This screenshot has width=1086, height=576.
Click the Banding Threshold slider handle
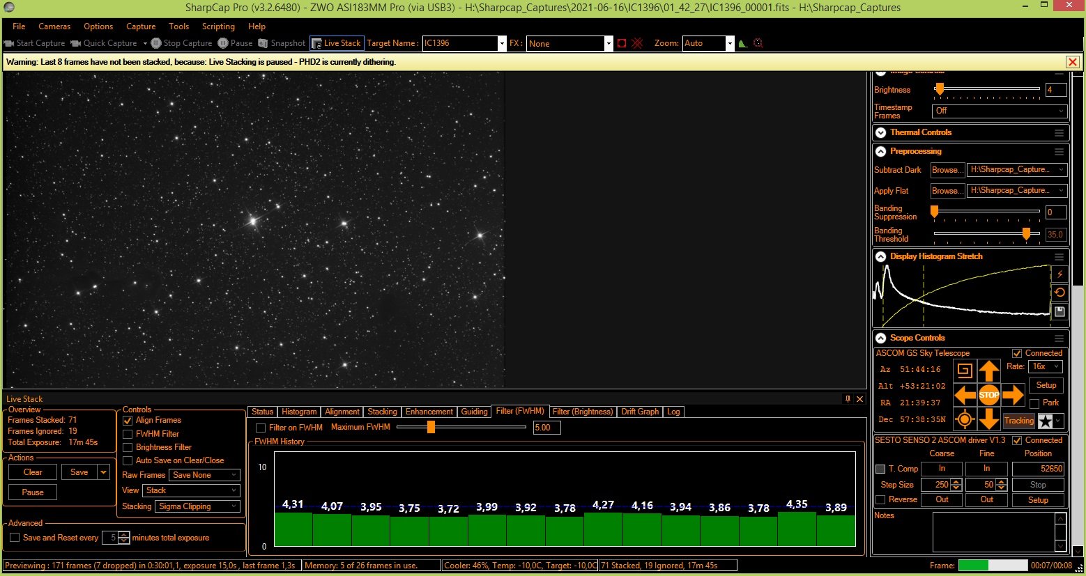point(1026,234)
